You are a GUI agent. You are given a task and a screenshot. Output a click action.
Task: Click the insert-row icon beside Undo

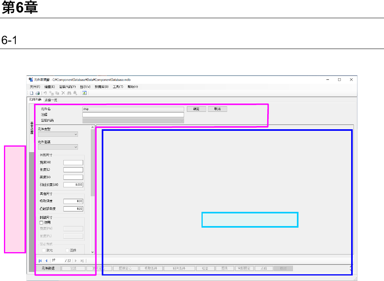click(51, 93)
